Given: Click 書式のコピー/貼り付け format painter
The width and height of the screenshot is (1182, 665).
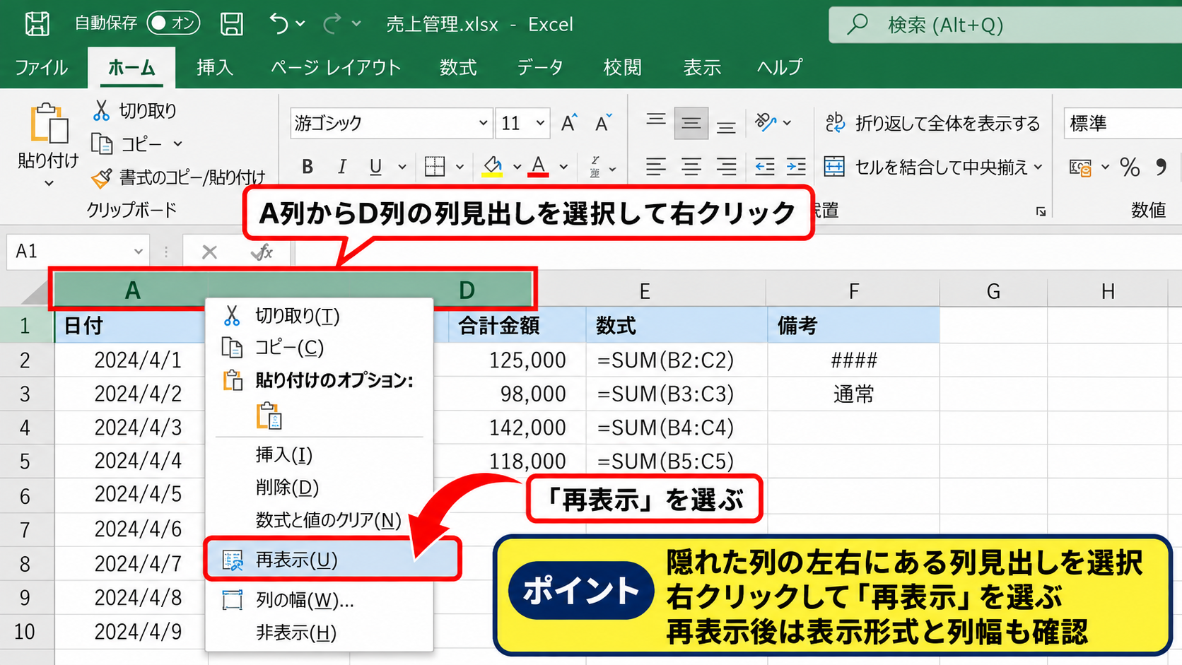Looking at the screenshot, I should [x=178, y=177].
